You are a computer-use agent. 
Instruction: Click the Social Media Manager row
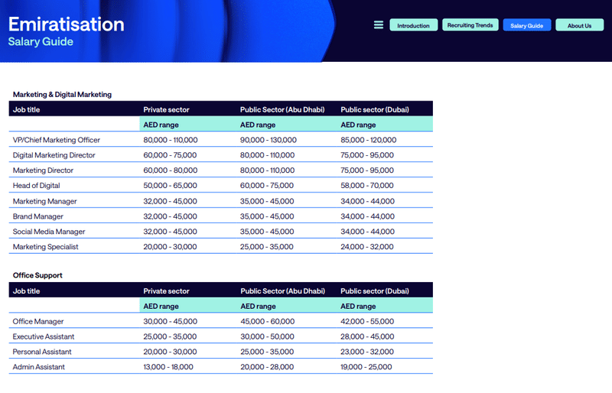point(49,232)
